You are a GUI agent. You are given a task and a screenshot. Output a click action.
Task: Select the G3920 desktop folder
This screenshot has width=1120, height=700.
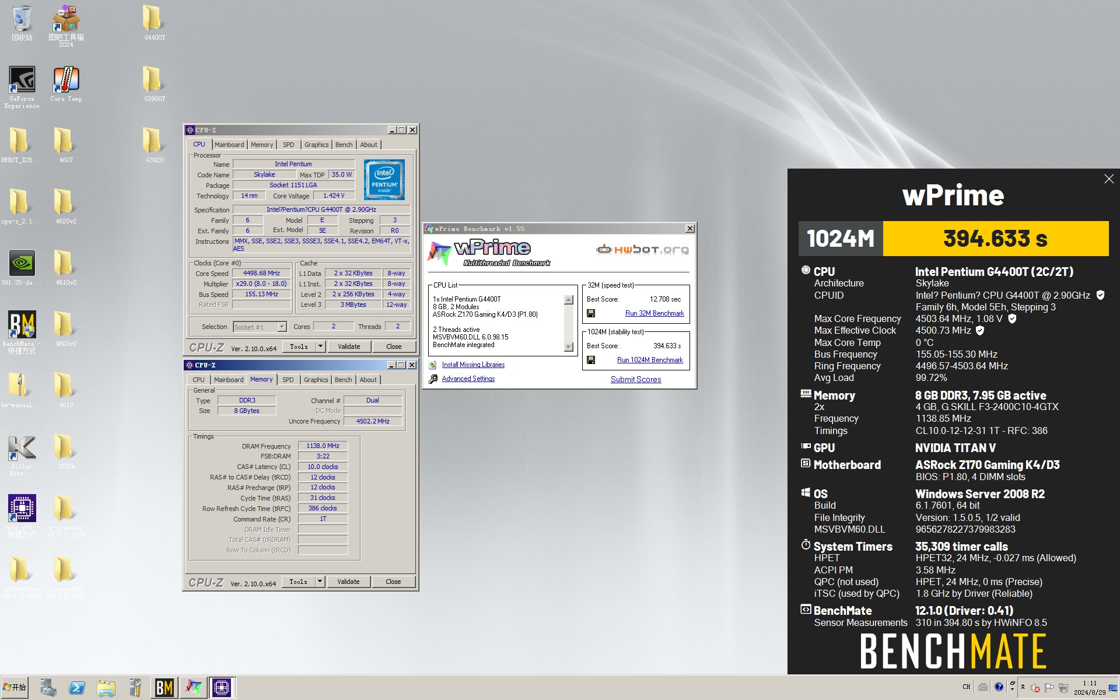click(155, 145)
